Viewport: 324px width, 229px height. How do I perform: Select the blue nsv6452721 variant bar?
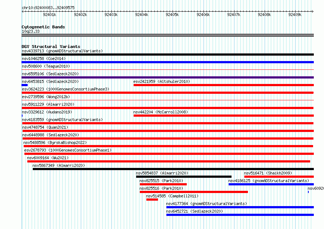[240, 215]
